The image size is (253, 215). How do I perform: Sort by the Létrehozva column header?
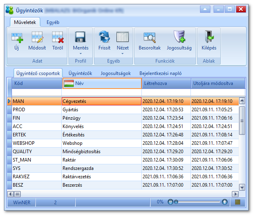pos(167,83)
